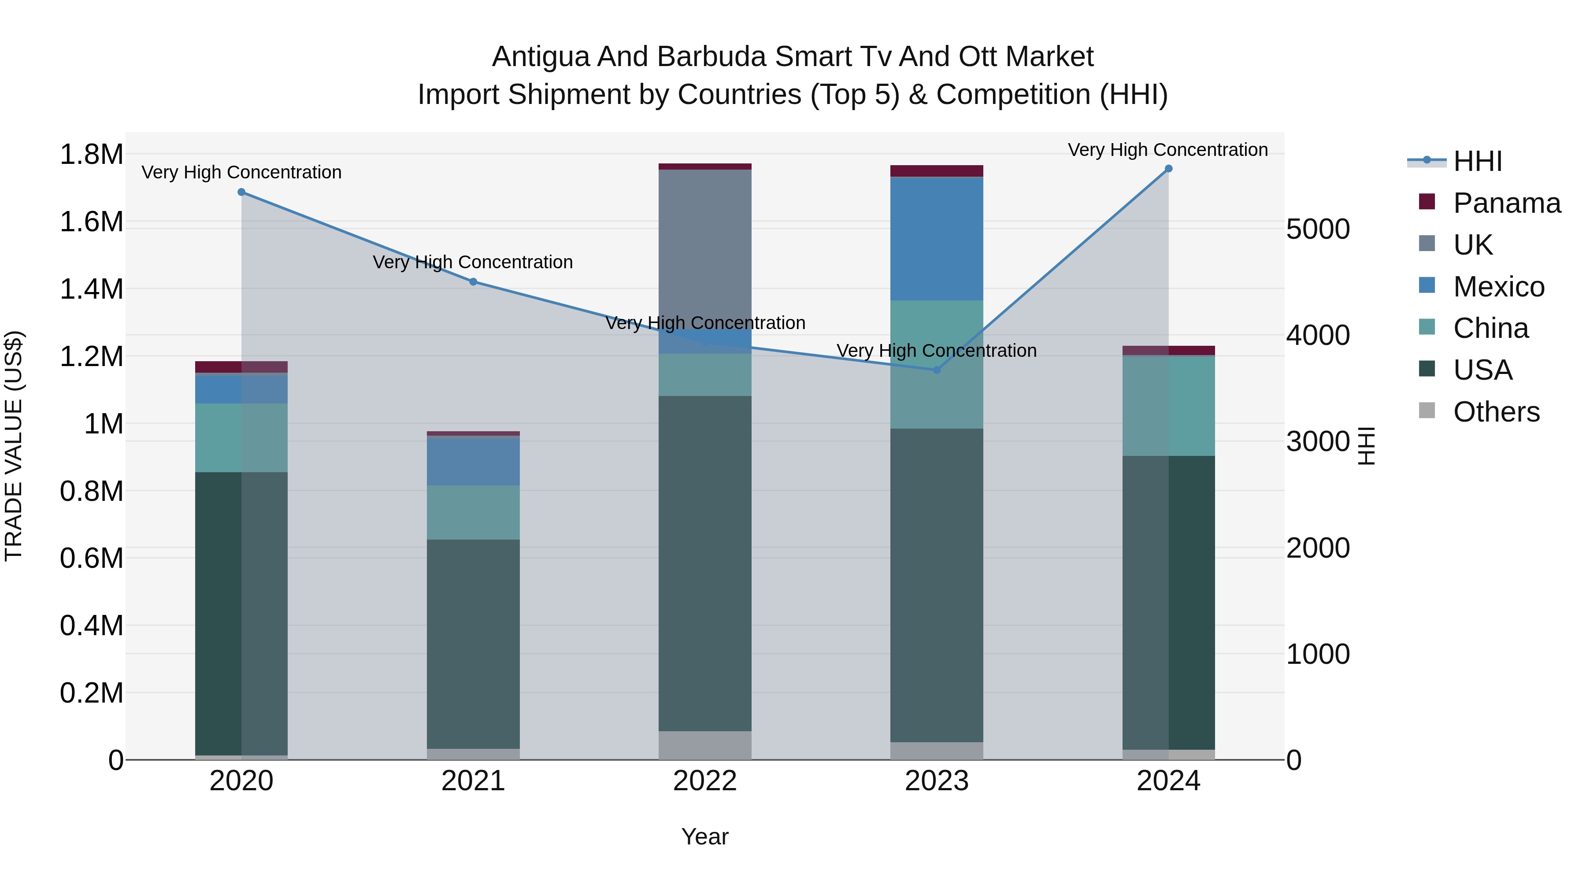Click the 1M y-axis tick label
The width and height of the screenshot is (1586, 892).
(x=104, y=423)
